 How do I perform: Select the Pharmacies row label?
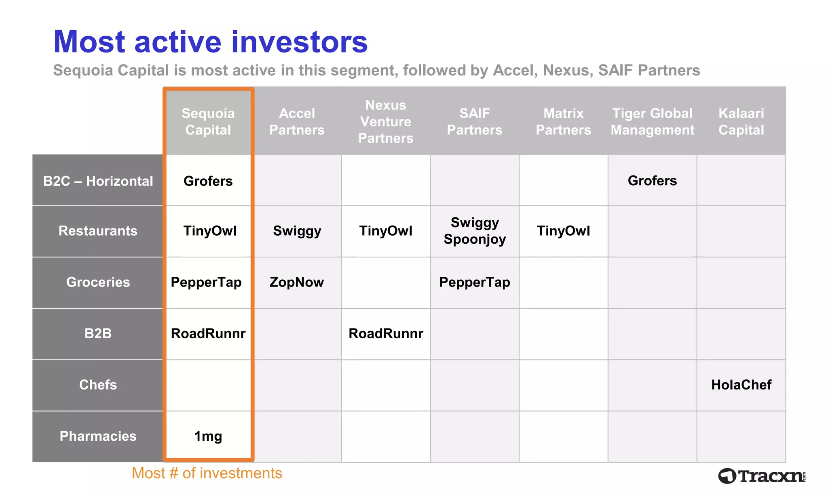pyautogui.click(x=98, y=436)
